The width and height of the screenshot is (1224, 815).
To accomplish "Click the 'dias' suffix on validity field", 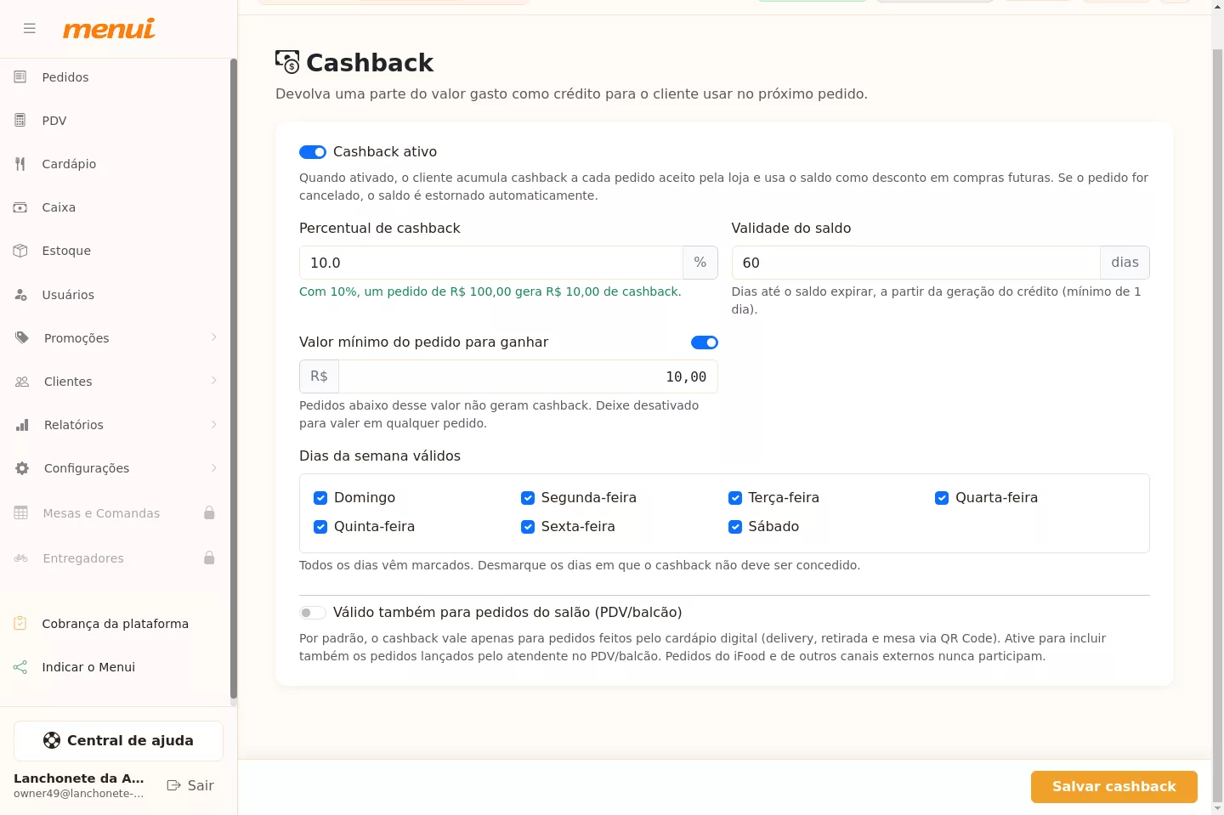I will (x=1125, y=263).
